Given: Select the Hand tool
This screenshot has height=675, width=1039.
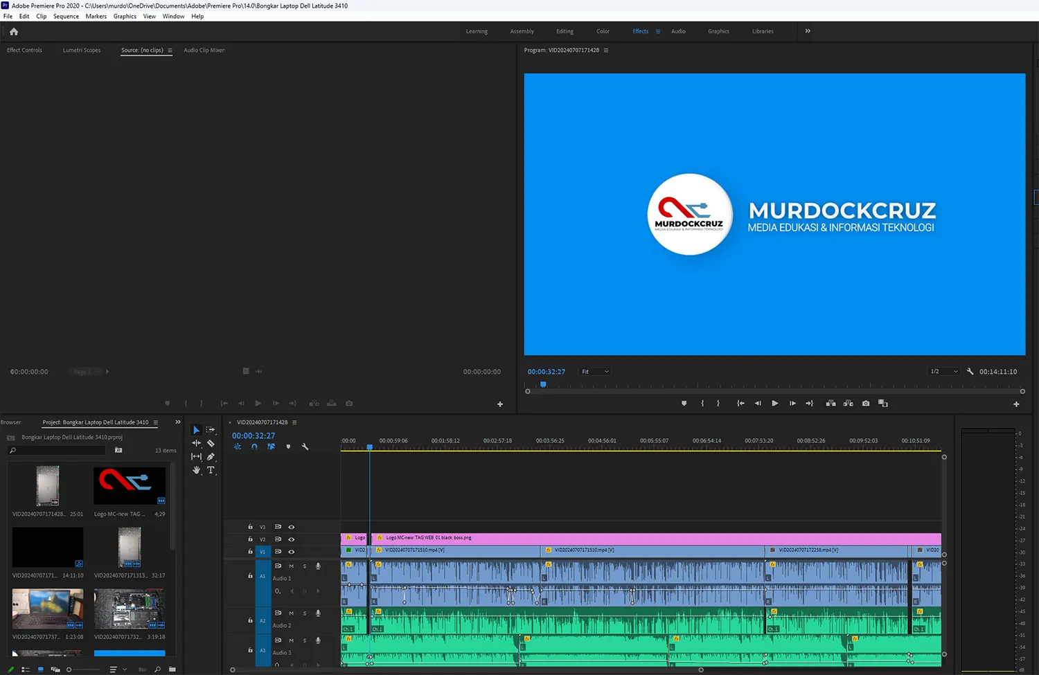Looking at the screenshot, I should tap(197, 470).
